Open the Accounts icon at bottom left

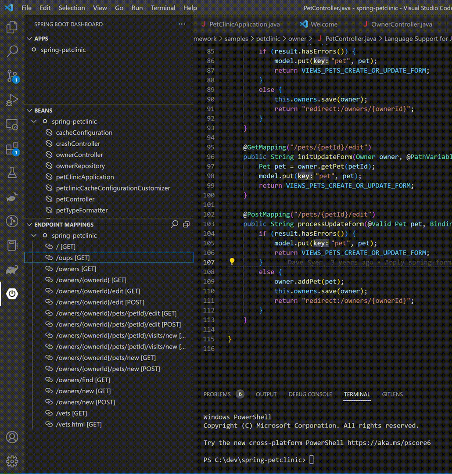coord(12,437)
